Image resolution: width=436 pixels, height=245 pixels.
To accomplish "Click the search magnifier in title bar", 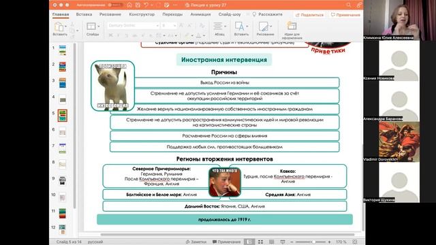I will click(349, 5).
